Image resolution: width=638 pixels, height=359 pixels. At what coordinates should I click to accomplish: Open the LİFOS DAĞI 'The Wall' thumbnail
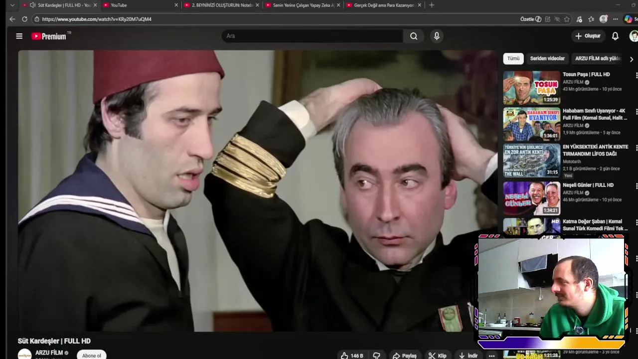[x=531, y=161]
